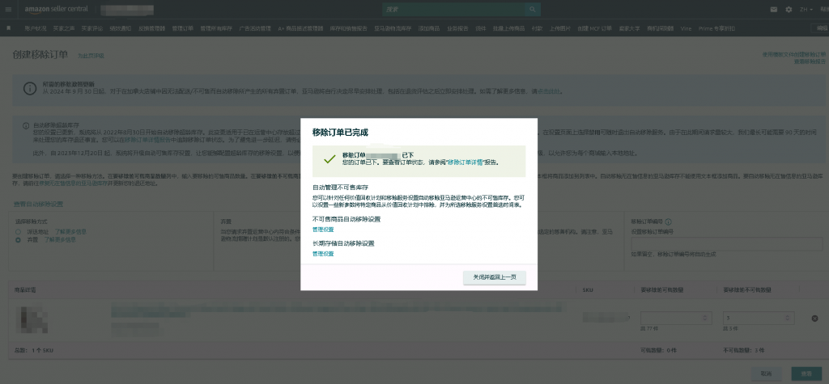Click the Amazon Seller Central logo

[56, 9]
